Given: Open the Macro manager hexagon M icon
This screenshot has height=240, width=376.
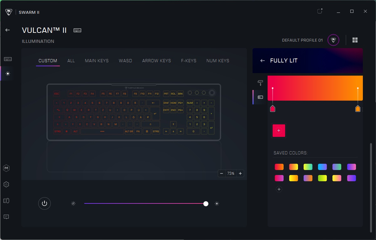Looking at the screenshot, I should 6,168.
